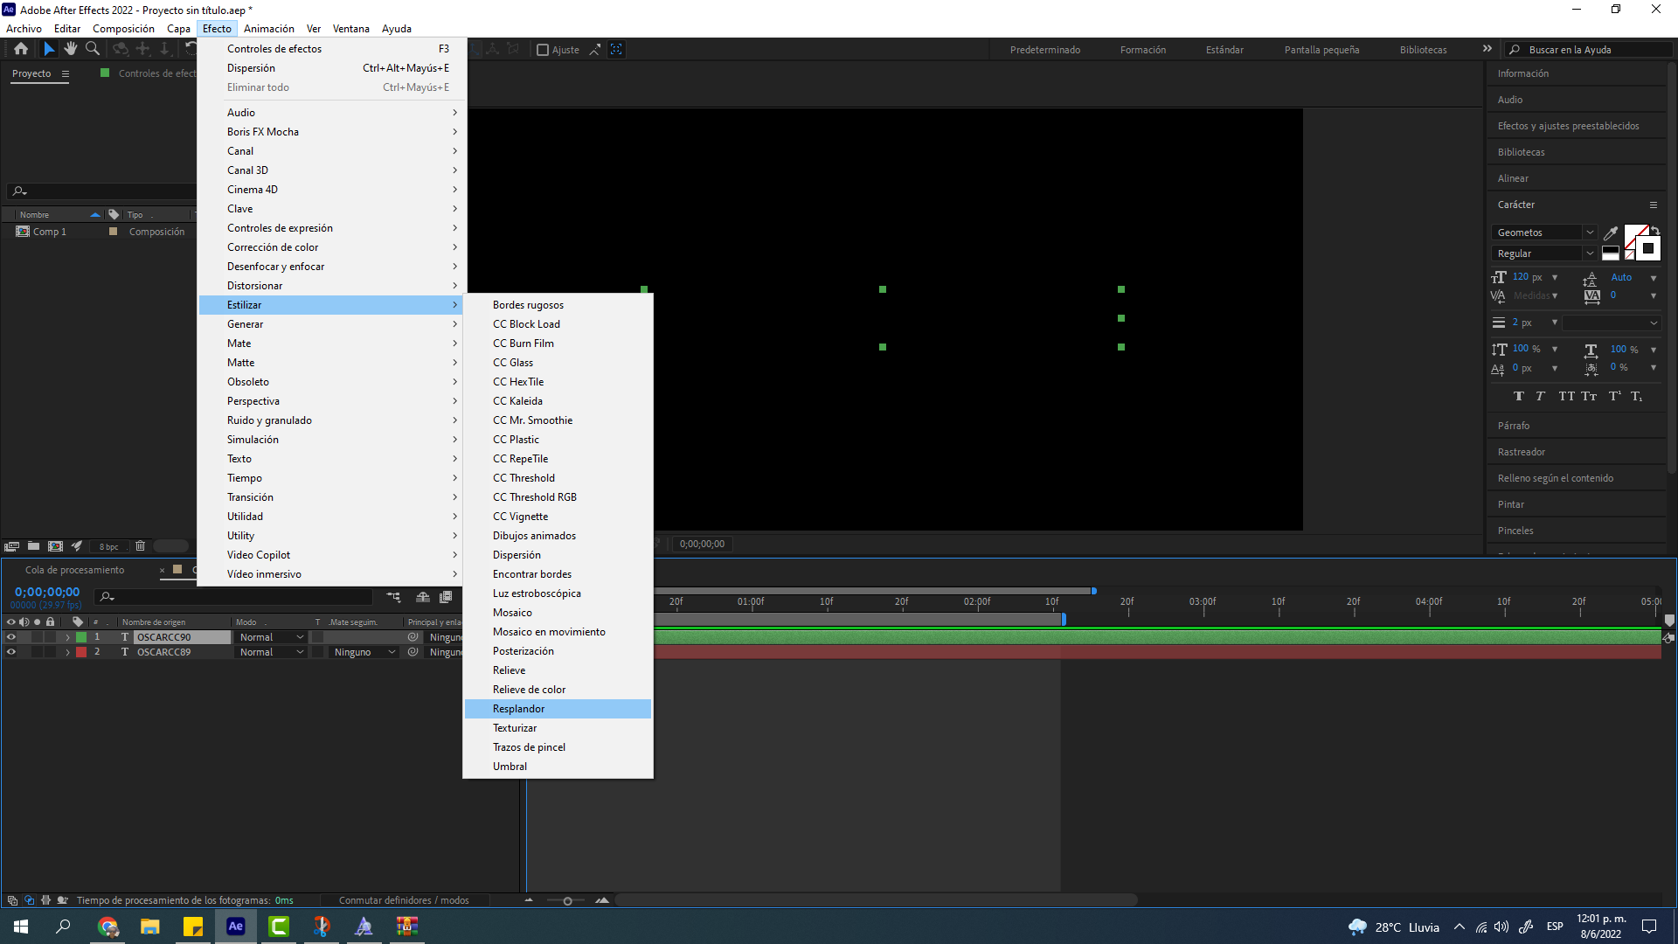The image size is (1678, 944).
Task: Select Mosaico effect entry
Action: coord(558,613)
